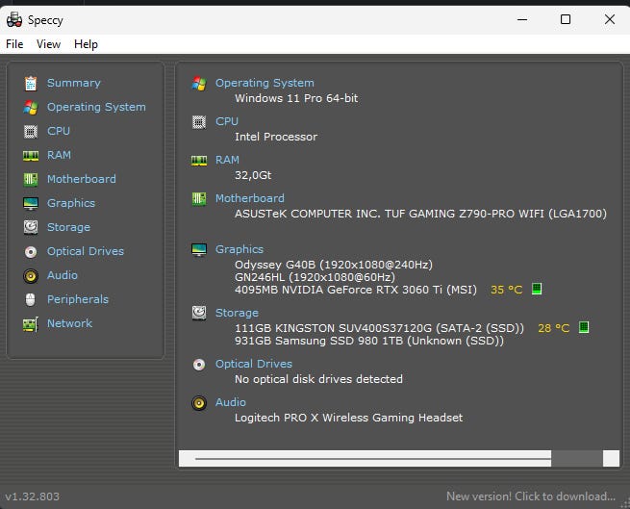Click the Storage drive icon in summary panel
630x509 pixels.
click(x=199, y=313)
